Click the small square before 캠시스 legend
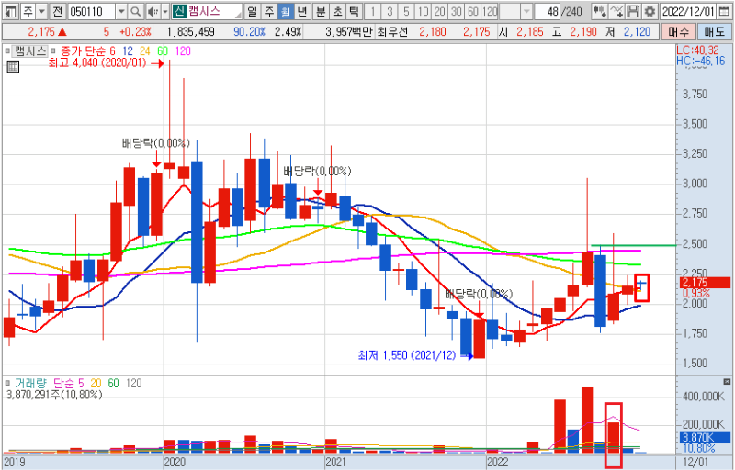This screenshot has height=470, width=735. [7, 50]
